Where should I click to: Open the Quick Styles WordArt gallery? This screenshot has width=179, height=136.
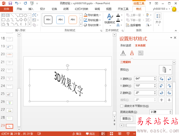[x=110, y=20]
